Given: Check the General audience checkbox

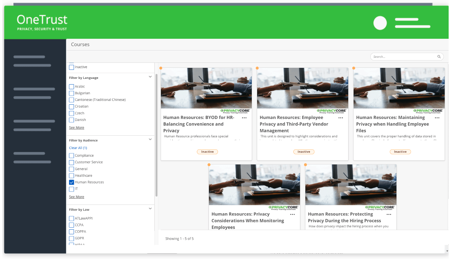Looking at the screenshot, I should [71, 169].
